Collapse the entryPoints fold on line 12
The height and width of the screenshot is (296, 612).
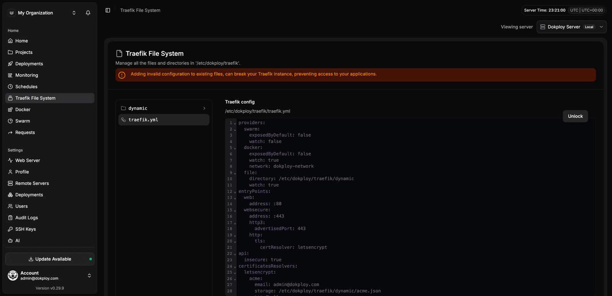(235, 192)
